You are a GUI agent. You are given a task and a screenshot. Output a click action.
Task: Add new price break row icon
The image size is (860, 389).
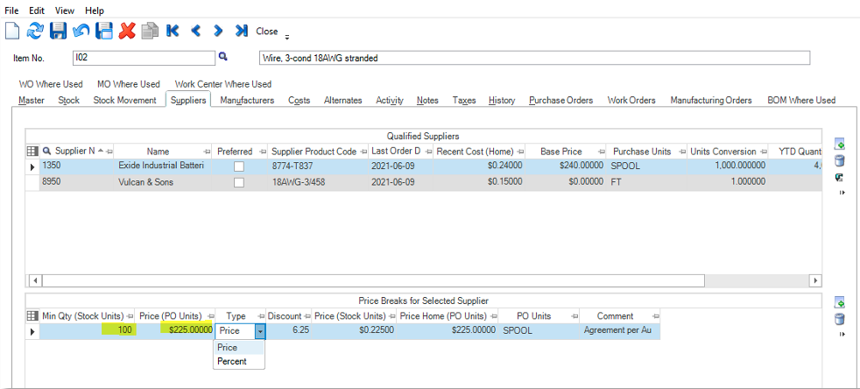pyautogui.click(x=839, y=302)
